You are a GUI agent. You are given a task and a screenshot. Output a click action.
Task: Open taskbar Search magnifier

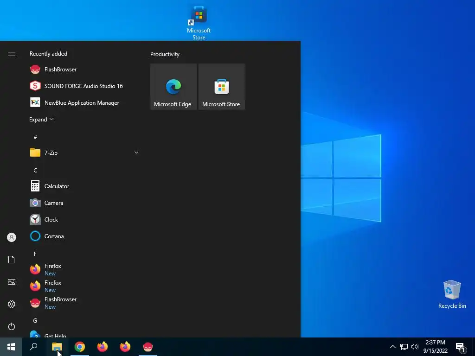point(33,347)
